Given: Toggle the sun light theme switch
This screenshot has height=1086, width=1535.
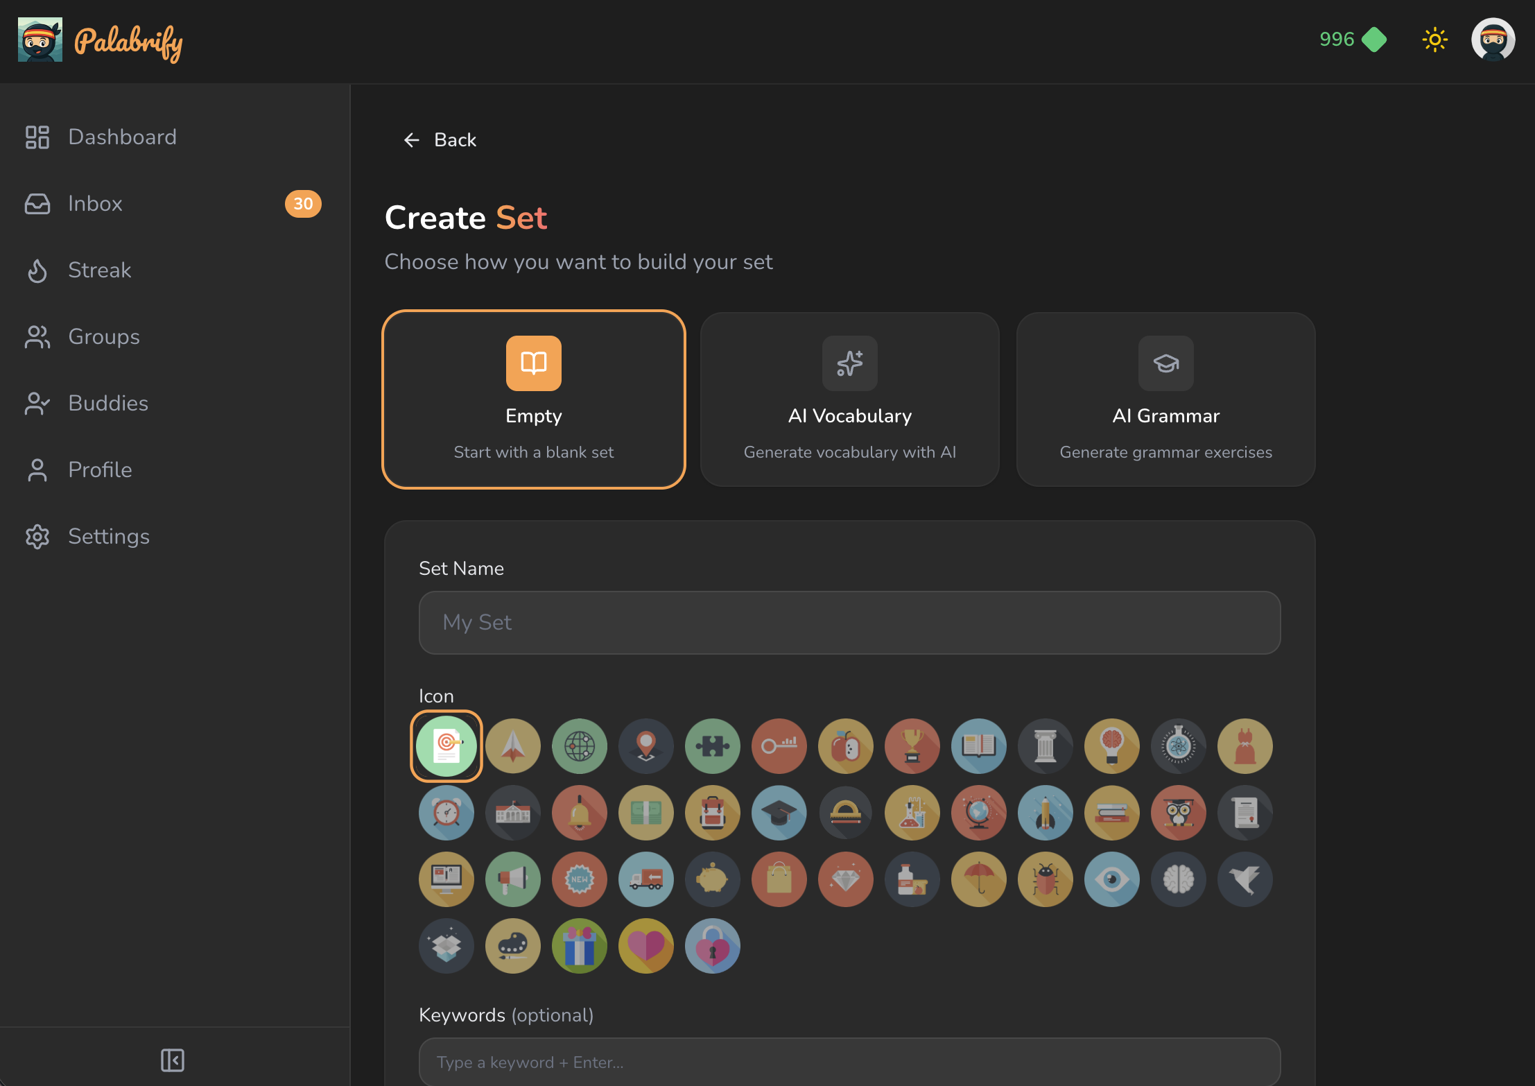Looking at the screenshot, I should 1434,40.
